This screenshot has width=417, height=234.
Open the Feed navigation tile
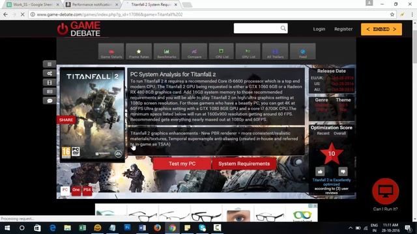click(x=302, y=51)
